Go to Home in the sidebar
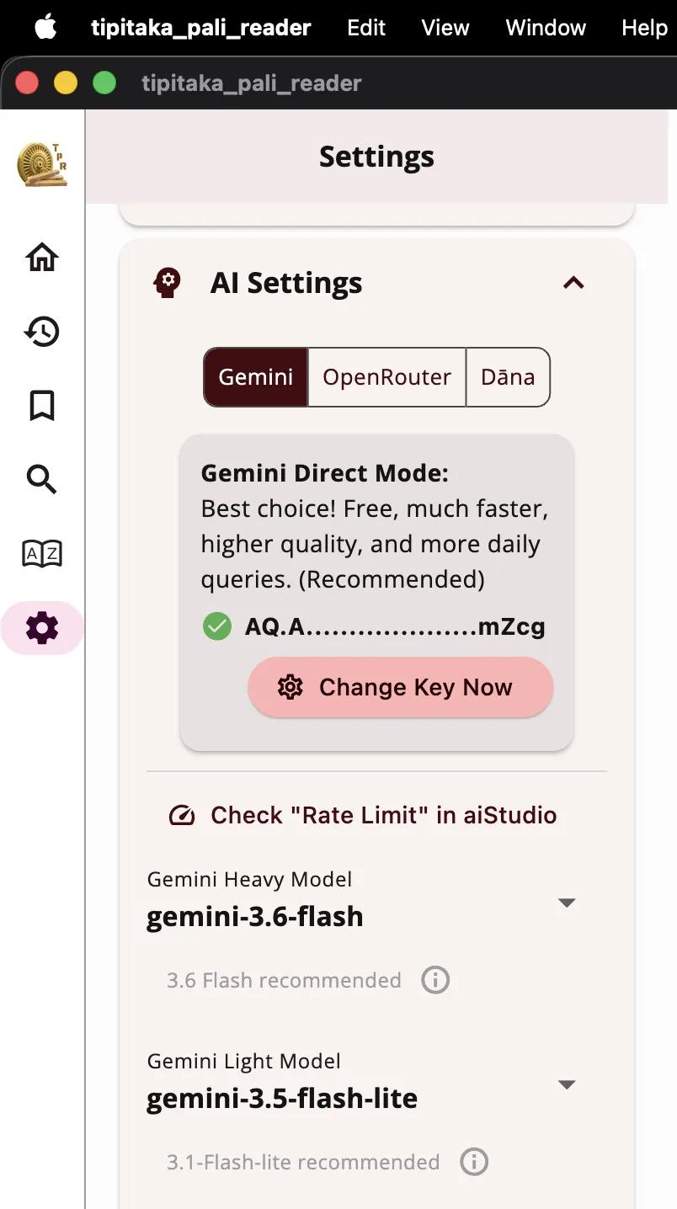Viewport: 677px width, 1209px height. [42, 257]
